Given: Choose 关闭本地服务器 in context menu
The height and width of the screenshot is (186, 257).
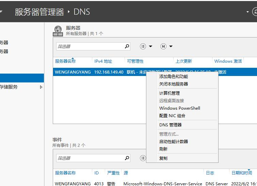Looking at the screenshot, I should [x=174, y=84].
